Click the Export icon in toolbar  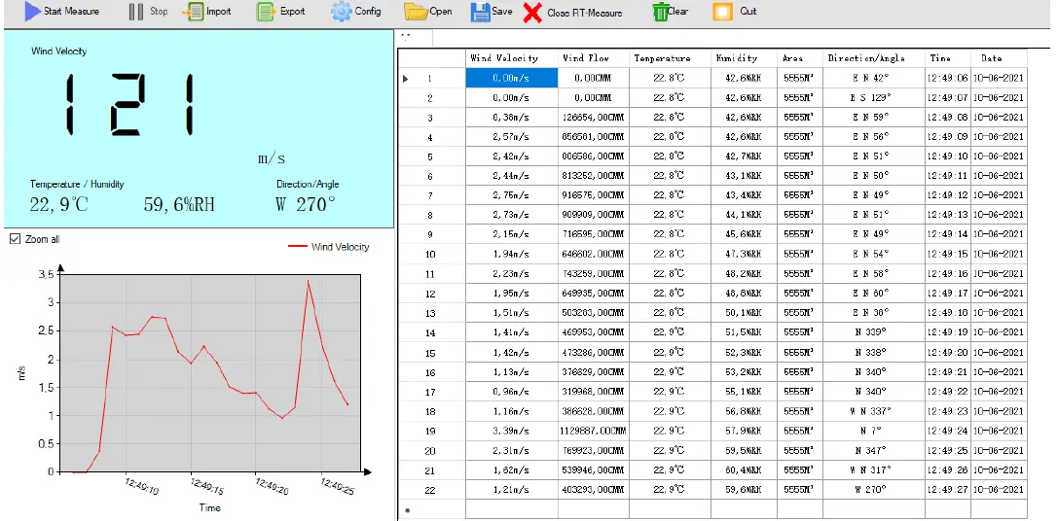pyautogui.click(x=266, y=12)
